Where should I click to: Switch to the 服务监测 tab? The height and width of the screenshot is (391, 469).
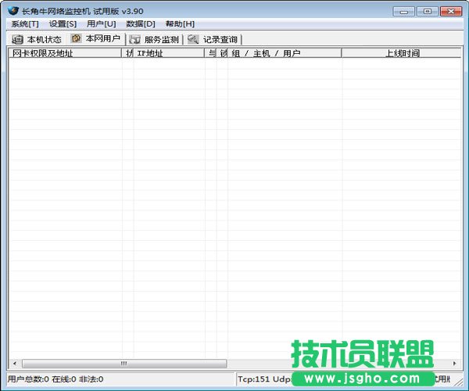(154, 39)
